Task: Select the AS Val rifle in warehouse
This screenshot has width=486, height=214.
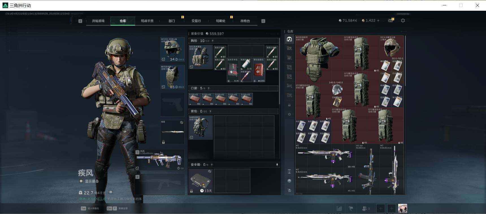Action: pyautogui.click(x=367, y=169)
